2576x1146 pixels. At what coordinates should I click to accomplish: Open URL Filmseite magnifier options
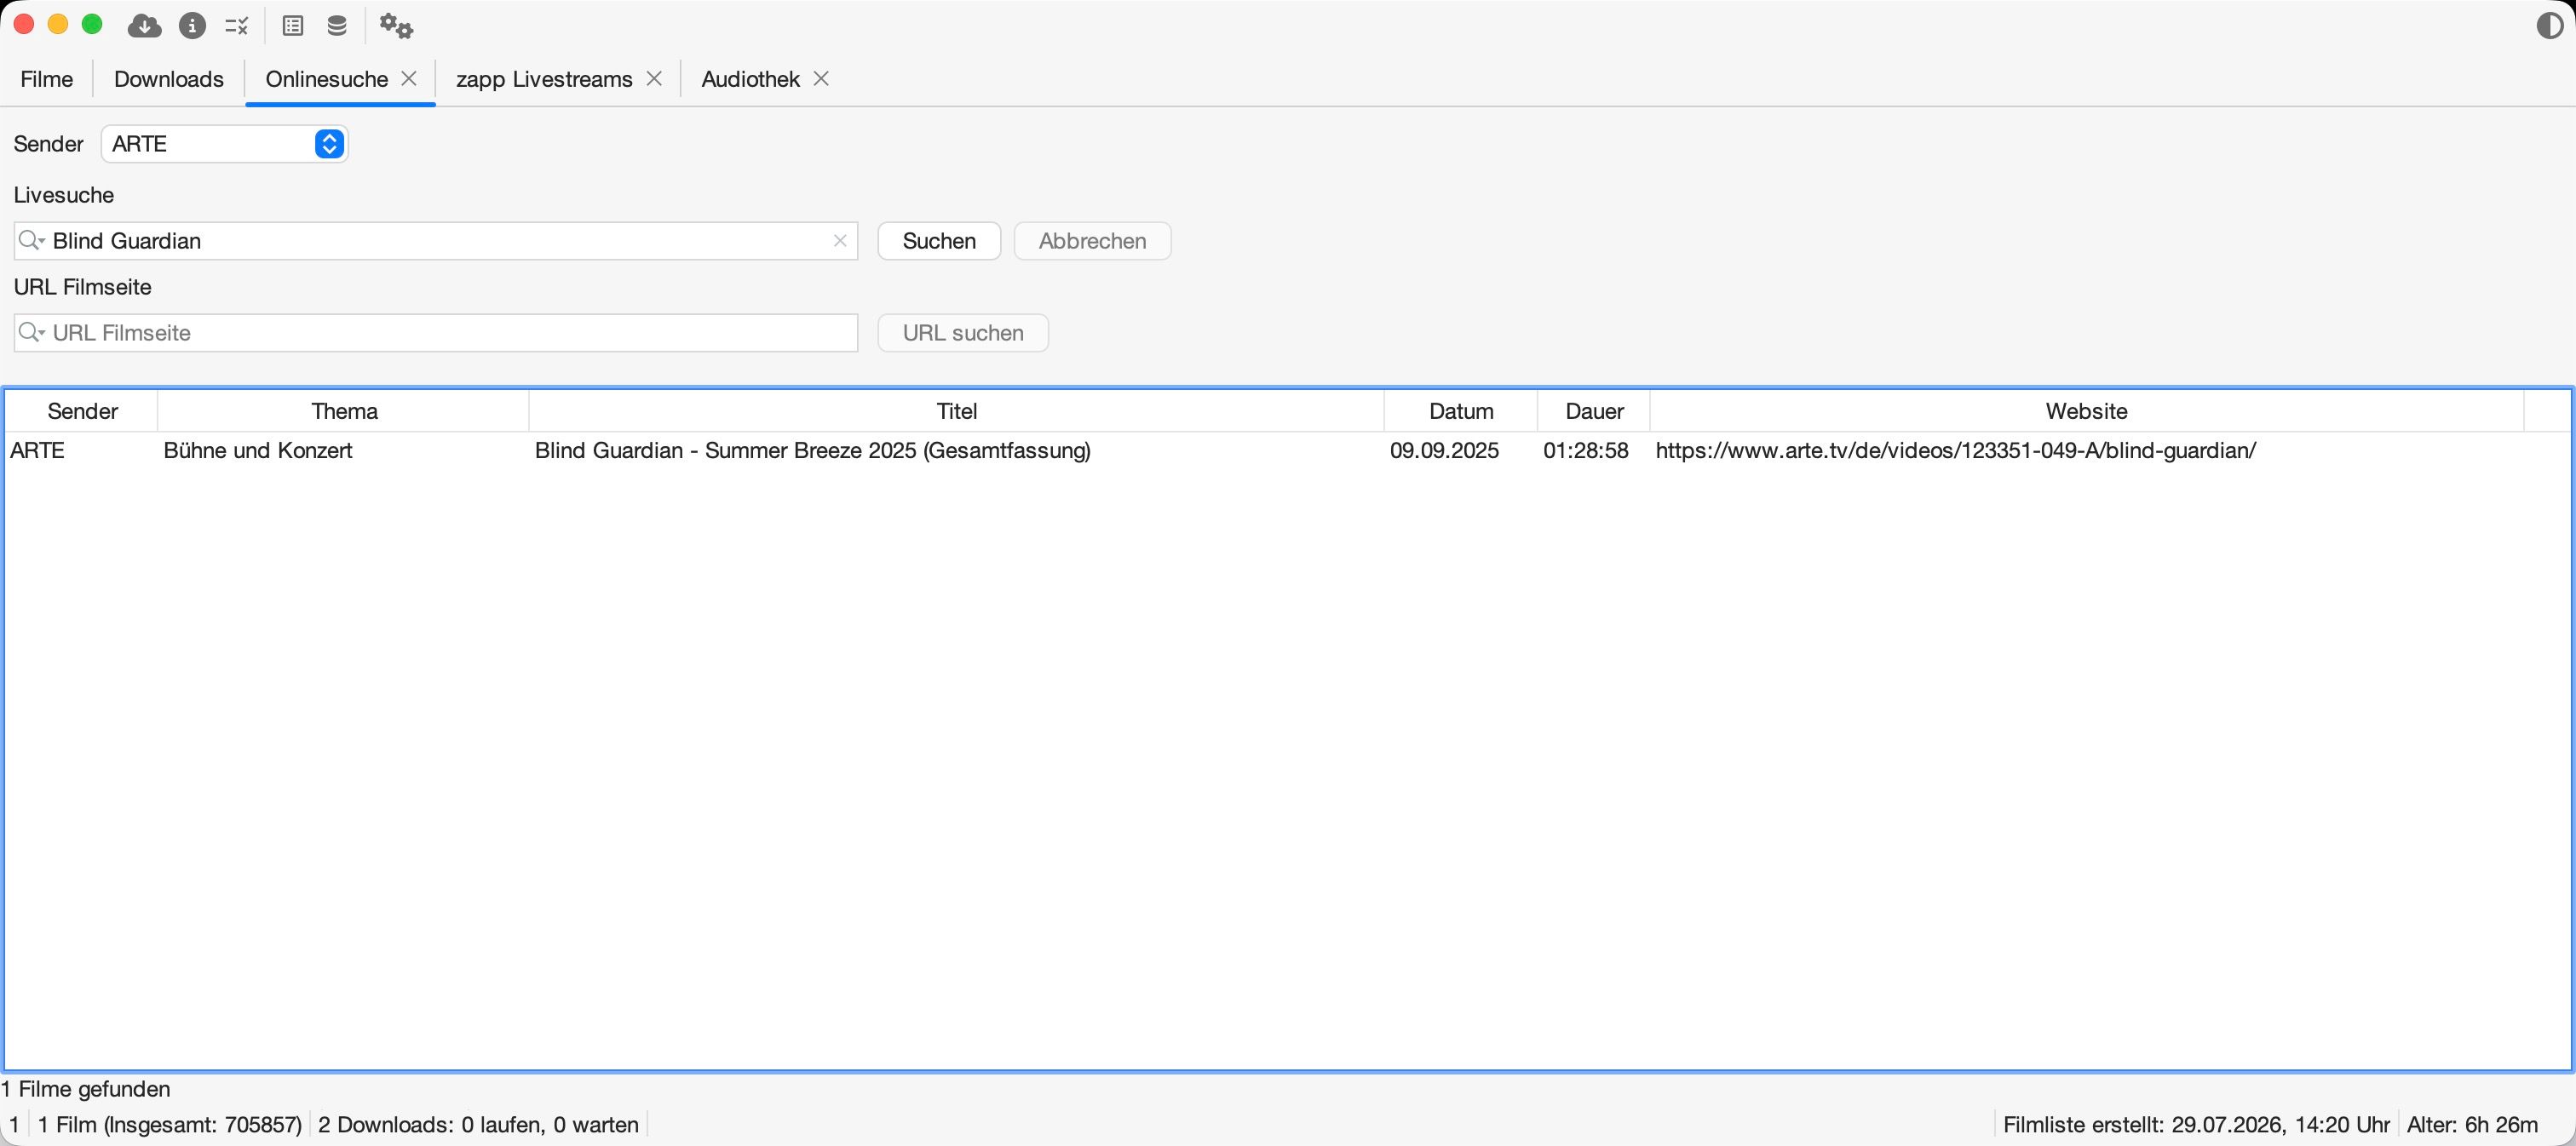click(32, 333)
